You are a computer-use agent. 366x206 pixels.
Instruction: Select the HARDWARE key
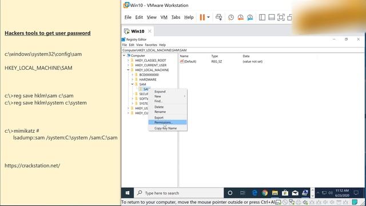[x=148, y=80]
